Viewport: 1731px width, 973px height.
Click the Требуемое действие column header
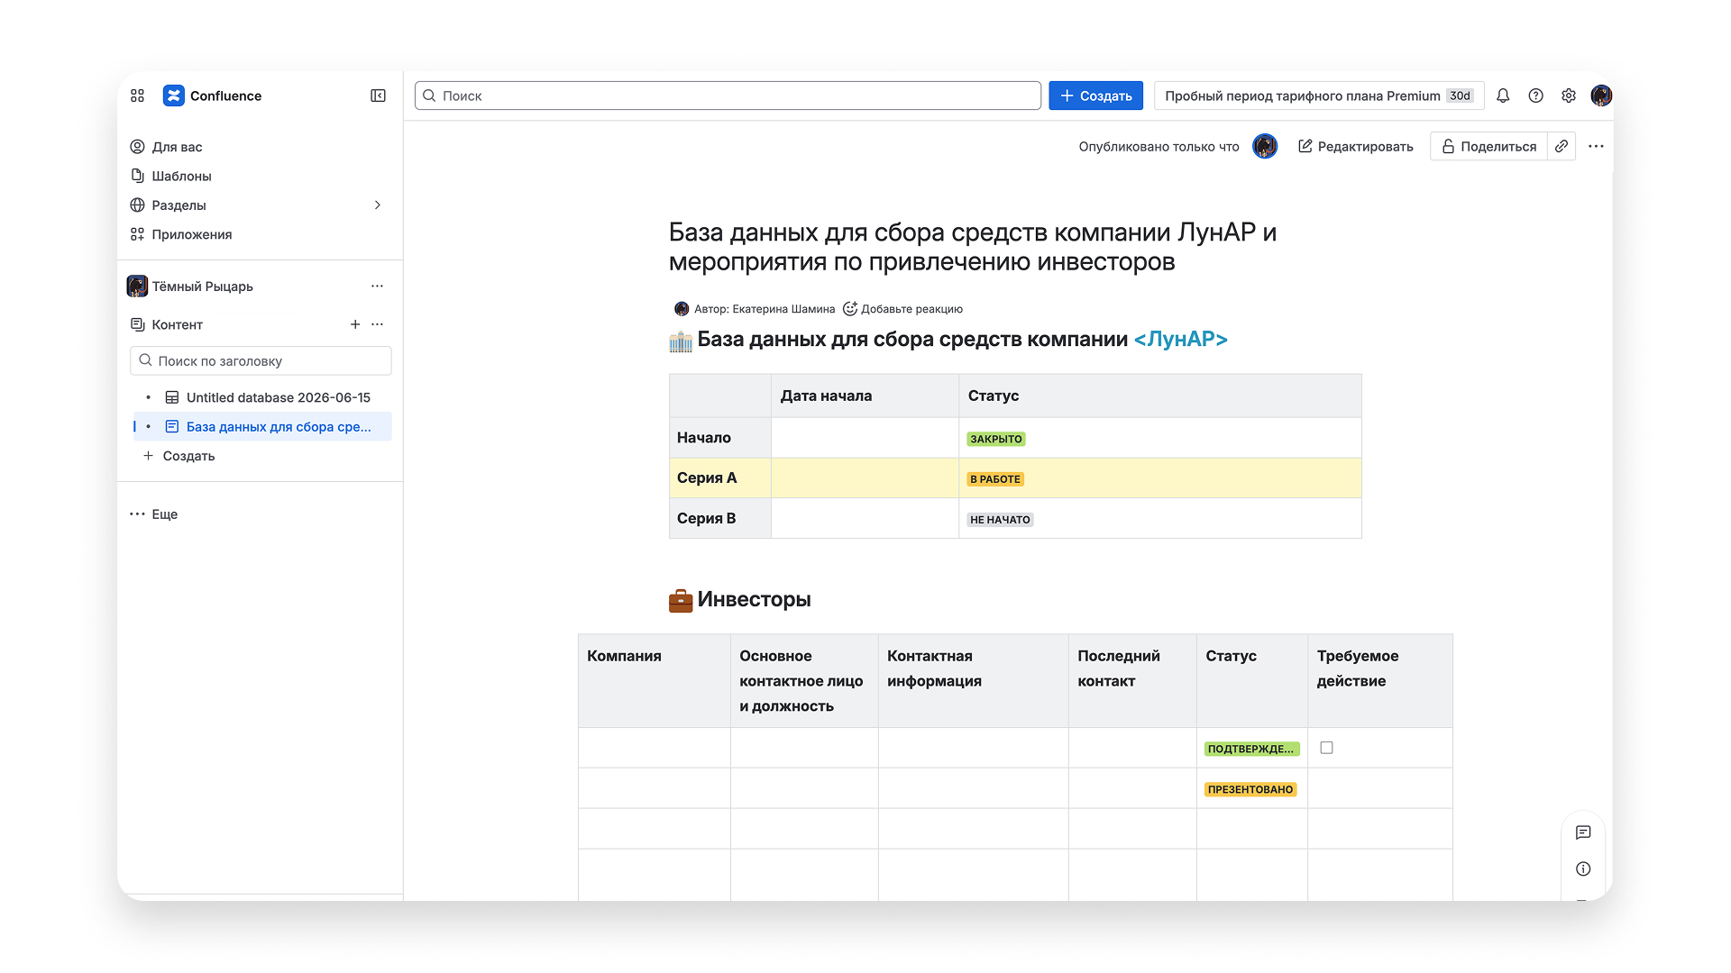click(x=1380, y=681)
